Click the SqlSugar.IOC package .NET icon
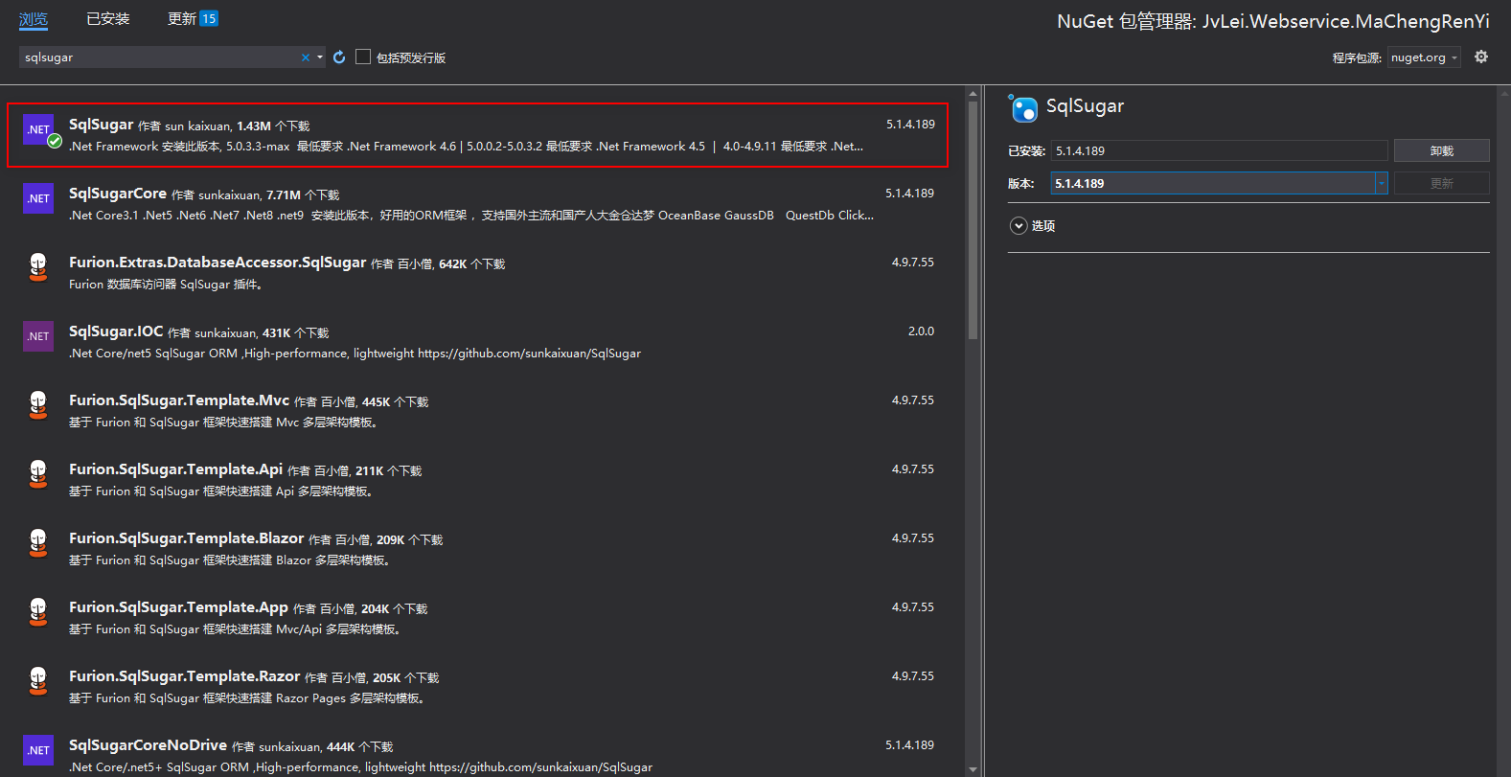Screen dimensions: 1511x777 coord(38,336)
